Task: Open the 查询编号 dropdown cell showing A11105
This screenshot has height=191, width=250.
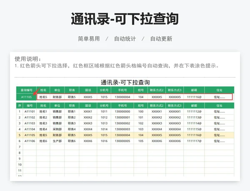Action: (26, 97)
